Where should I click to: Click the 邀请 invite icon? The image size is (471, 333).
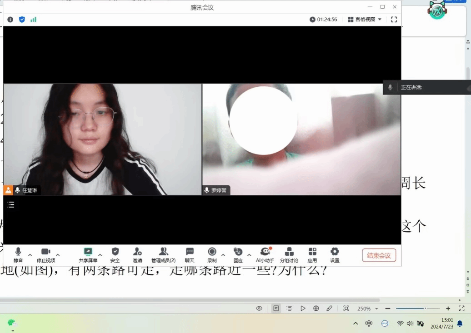137,254
